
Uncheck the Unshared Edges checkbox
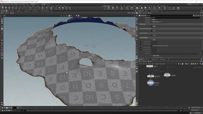coord(152,56)
